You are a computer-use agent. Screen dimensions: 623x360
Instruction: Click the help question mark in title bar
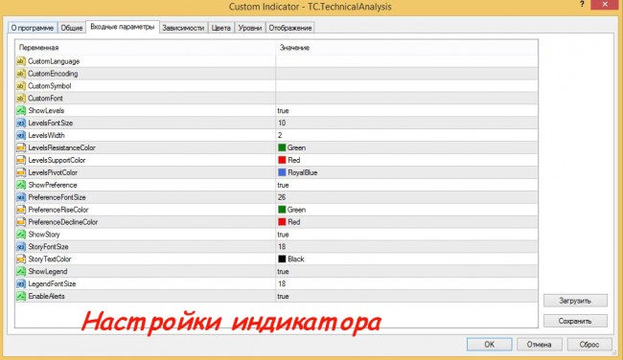tap(582, 5)
